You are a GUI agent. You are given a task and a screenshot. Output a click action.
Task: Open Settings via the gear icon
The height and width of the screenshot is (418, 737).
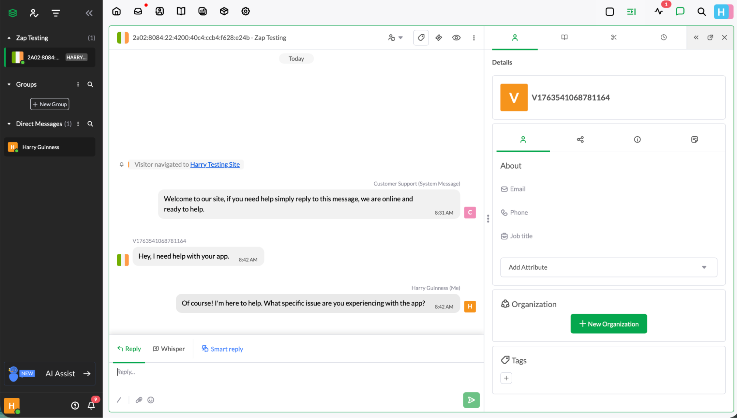[x=245, y=11]
